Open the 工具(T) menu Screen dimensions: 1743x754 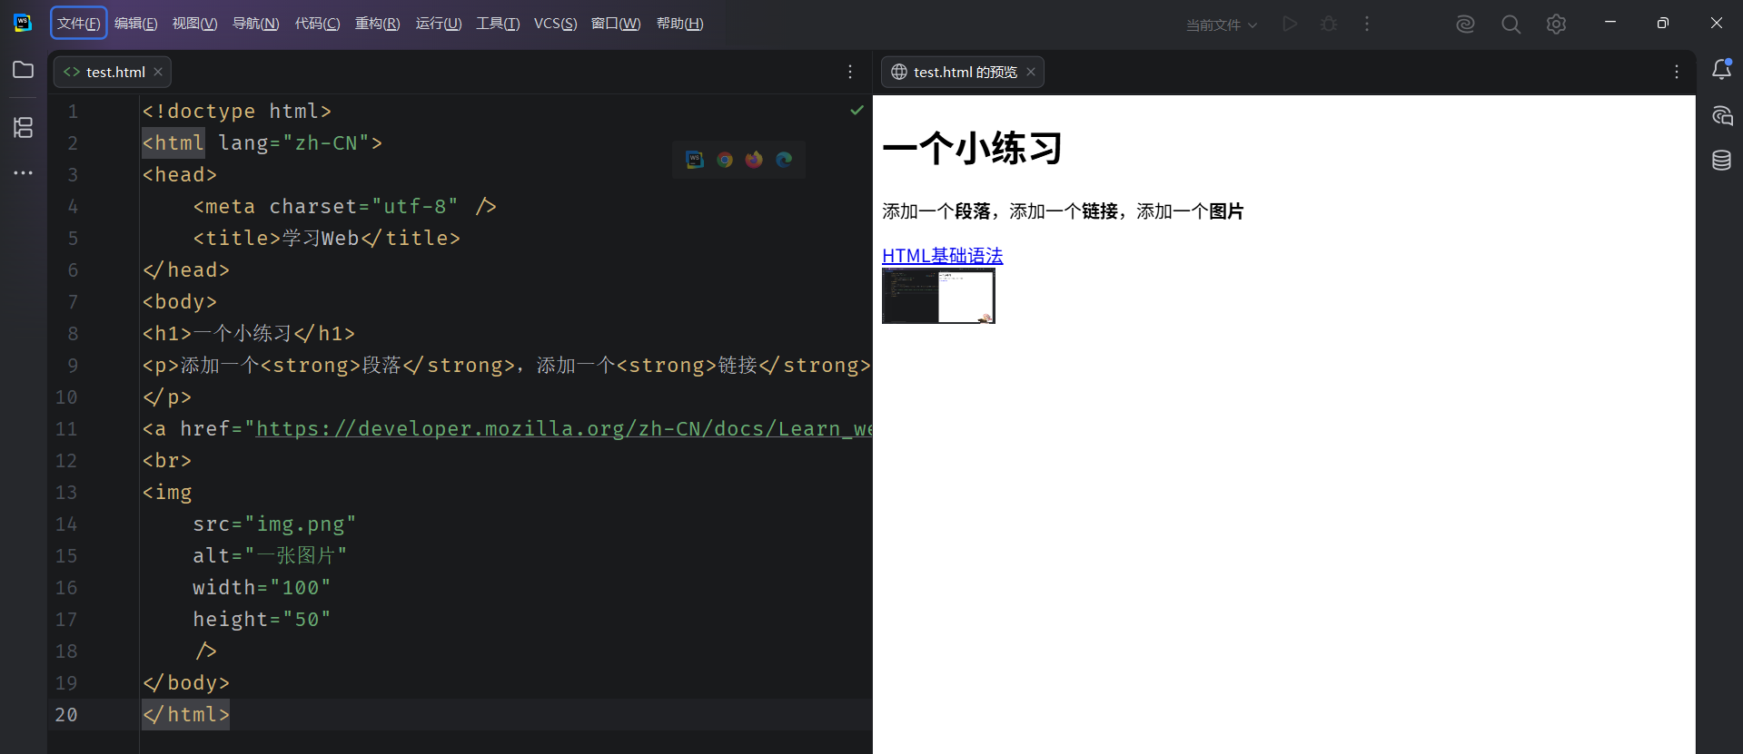498,24
